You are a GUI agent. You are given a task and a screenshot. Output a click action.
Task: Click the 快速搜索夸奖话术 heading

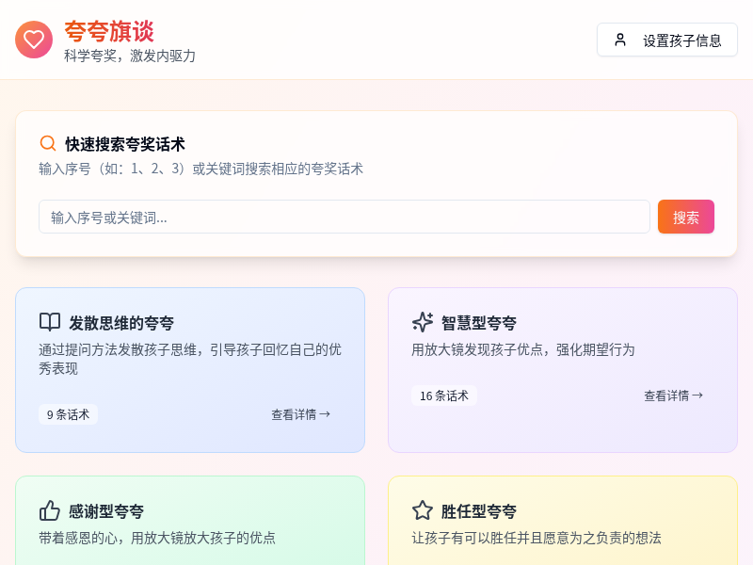[x=125, y=144]
